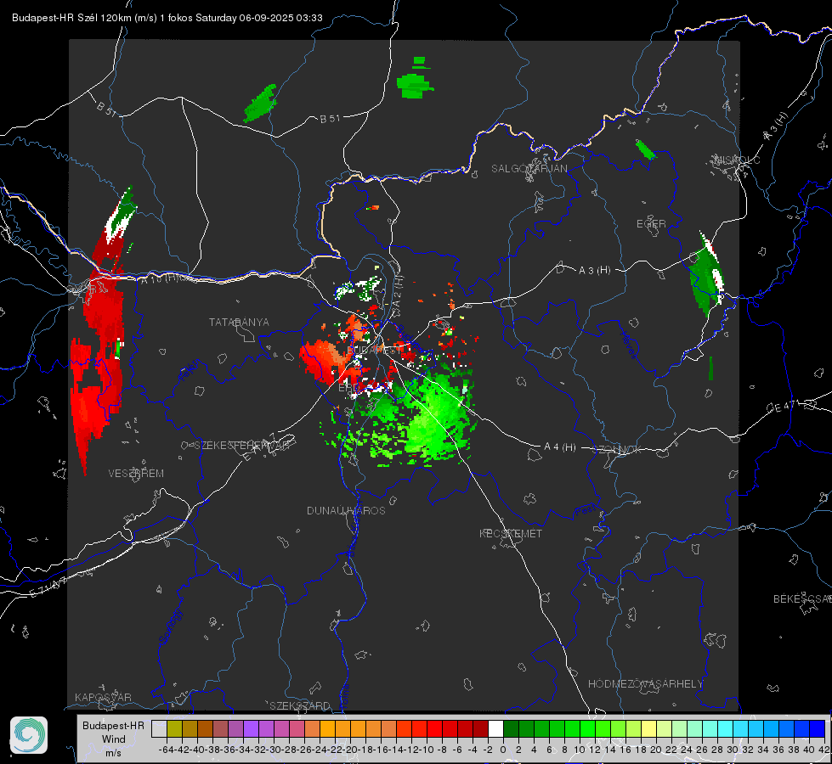Click the Heves county label

click(x=629, y=345)
